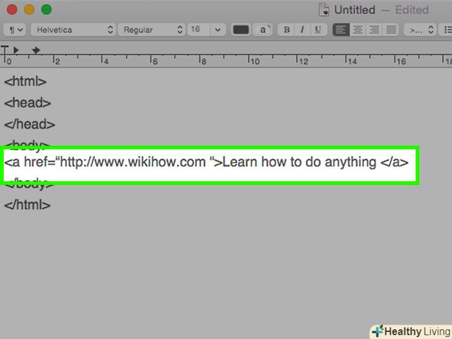Click the </html> closing tag line
Viewport: 452px width, 339px height.
tap(27, 205)
